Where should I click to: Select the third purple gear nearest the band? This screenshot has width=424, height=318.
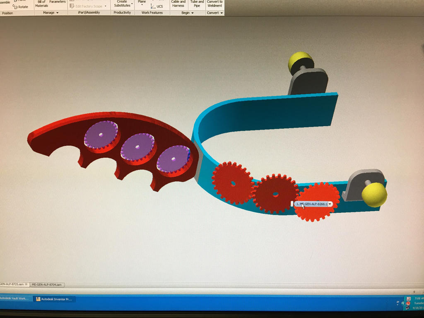(x=173, y=159)
